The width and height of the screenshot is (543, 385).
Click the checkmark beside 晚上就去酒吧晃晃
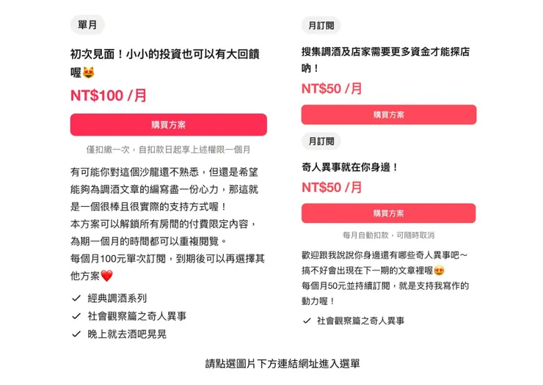coord(76,334)
